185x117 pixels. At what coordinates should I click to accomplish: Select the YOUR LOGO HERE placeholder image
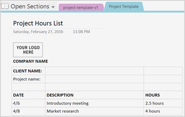pos(28,50)
